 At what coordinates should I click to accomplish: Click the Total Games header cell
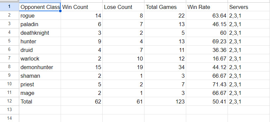pyautogui.click(x=165, y=7)
